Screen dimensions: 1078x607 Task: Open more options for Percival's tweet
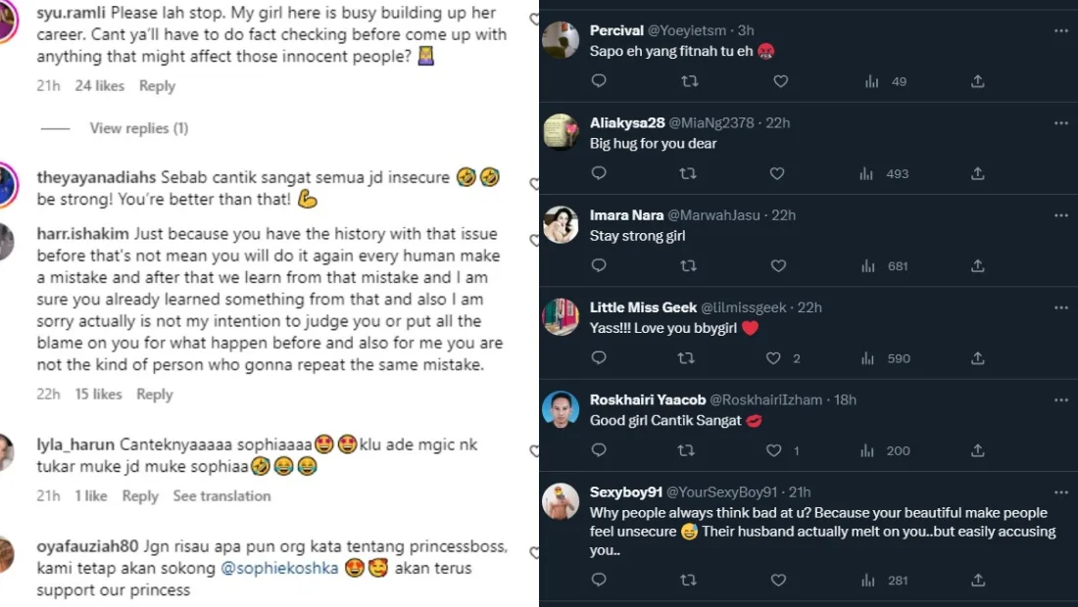pos(1061,31)
